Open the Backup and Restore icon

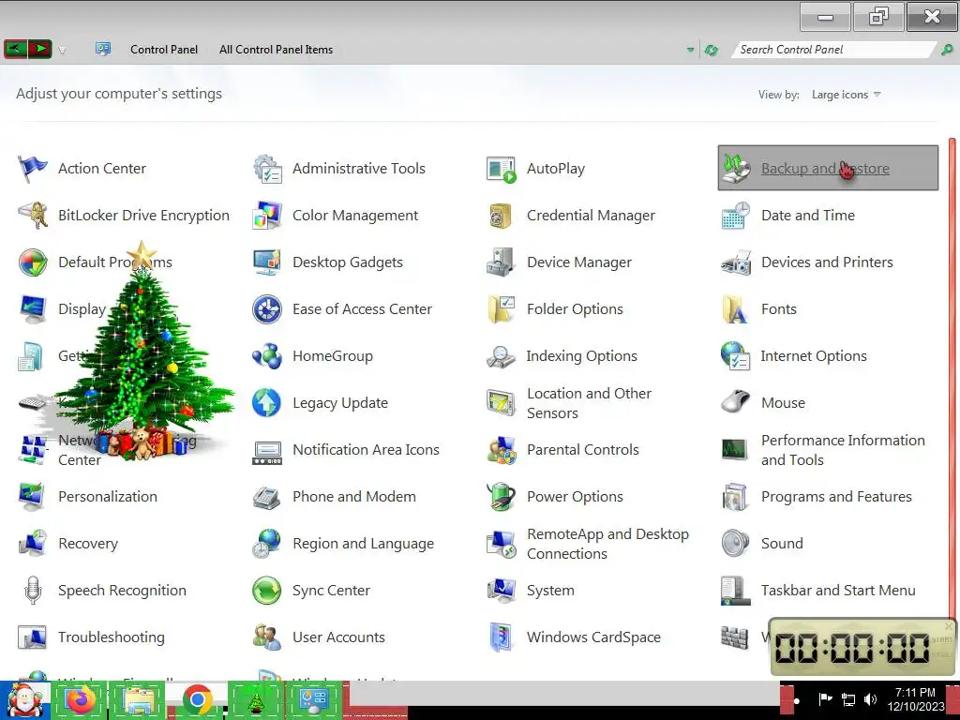pos(735,169)
